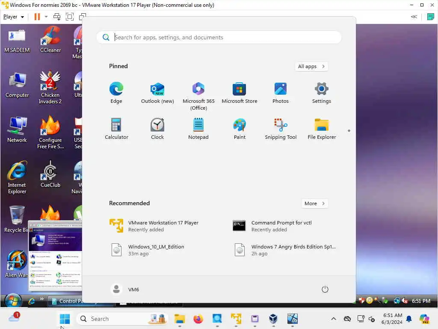Show More recommended items

[314, 203]
